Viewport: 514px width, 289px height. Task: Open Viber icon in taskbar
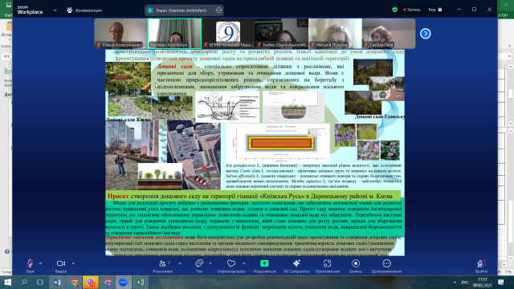coord(91,282)
